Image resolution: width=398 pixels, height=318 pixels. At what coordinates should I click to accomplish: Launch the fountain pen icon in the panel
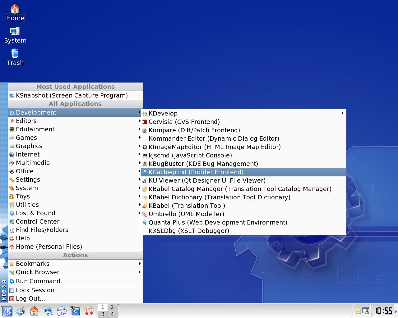click(x=75, y=311)
